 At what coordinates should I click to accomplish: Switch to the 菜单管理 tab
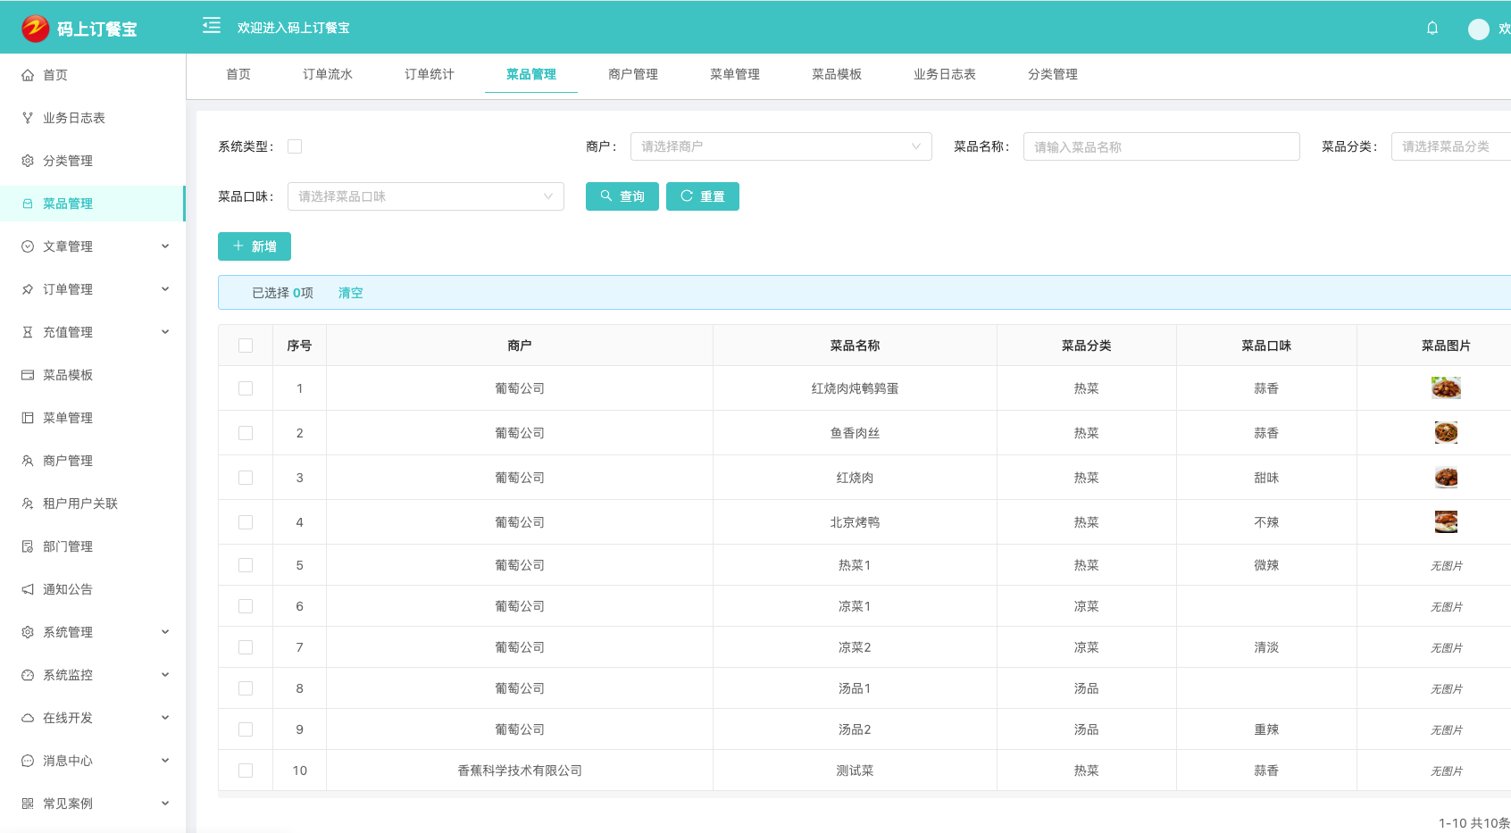click(735, 74)
